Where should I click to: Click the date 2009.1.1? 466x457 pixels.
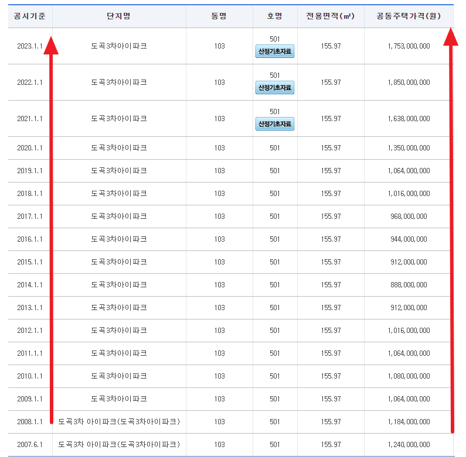point(30,399)
